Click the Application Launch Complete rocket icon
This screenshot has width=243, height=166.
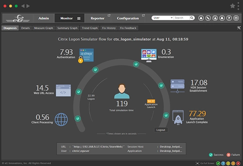178,118
